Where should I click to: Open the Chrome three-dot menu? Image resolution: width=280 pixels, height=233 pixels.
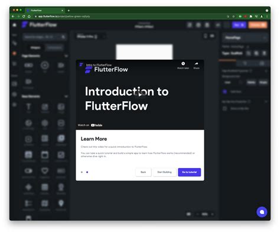click(x=267, y=17)
